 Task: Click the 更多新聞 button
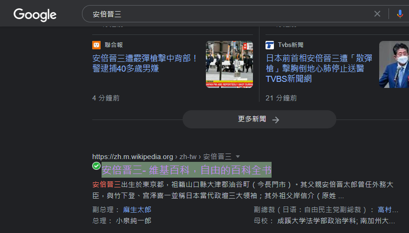pos(259,119)
